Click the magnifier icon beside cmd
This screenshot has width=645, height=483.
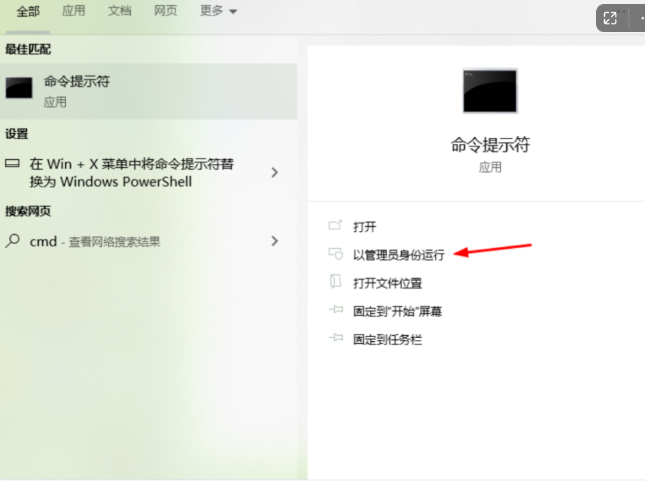12,241
